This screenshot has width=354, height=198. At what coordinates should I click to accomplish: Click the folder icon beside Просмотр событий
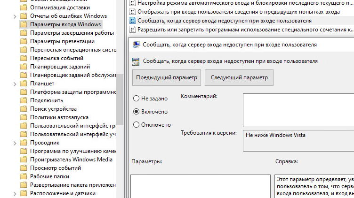tap(24, 168)
